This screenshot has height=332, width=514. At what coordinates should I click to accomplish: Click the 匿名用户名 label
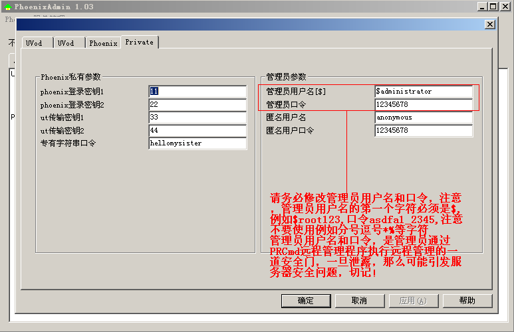pos(286,118)
